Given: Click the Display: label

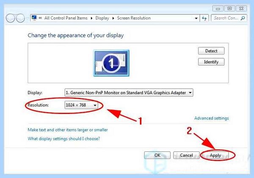Looking at the screenshot, I should [35, 93].
